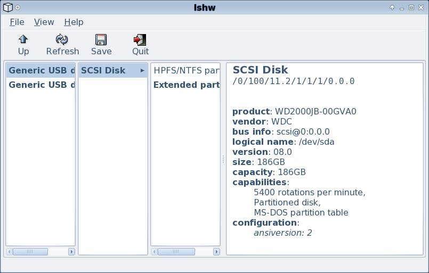The image size is (429, 273).
Task: Click the first pane's left scroll arrow
Action: tap(9, 251)
